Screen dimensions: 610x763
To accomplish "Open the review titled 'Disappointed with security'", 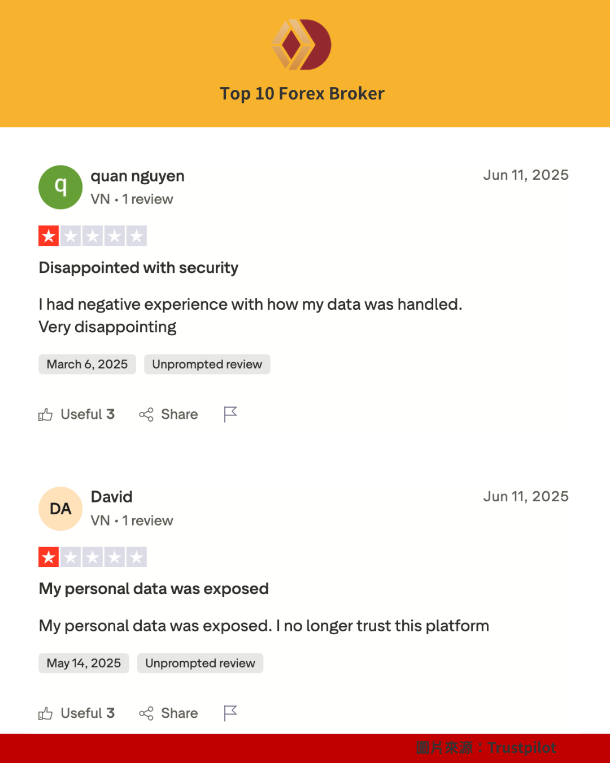I will click(x=138, y=268).
